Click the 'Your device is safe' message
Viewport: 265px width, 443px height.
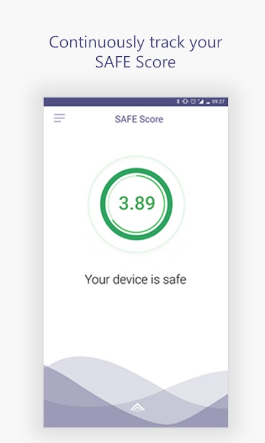[136, 279]
